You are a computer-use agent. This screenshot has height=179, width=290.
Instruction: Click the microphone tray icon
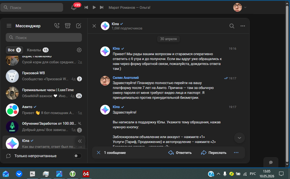point(225,174)
